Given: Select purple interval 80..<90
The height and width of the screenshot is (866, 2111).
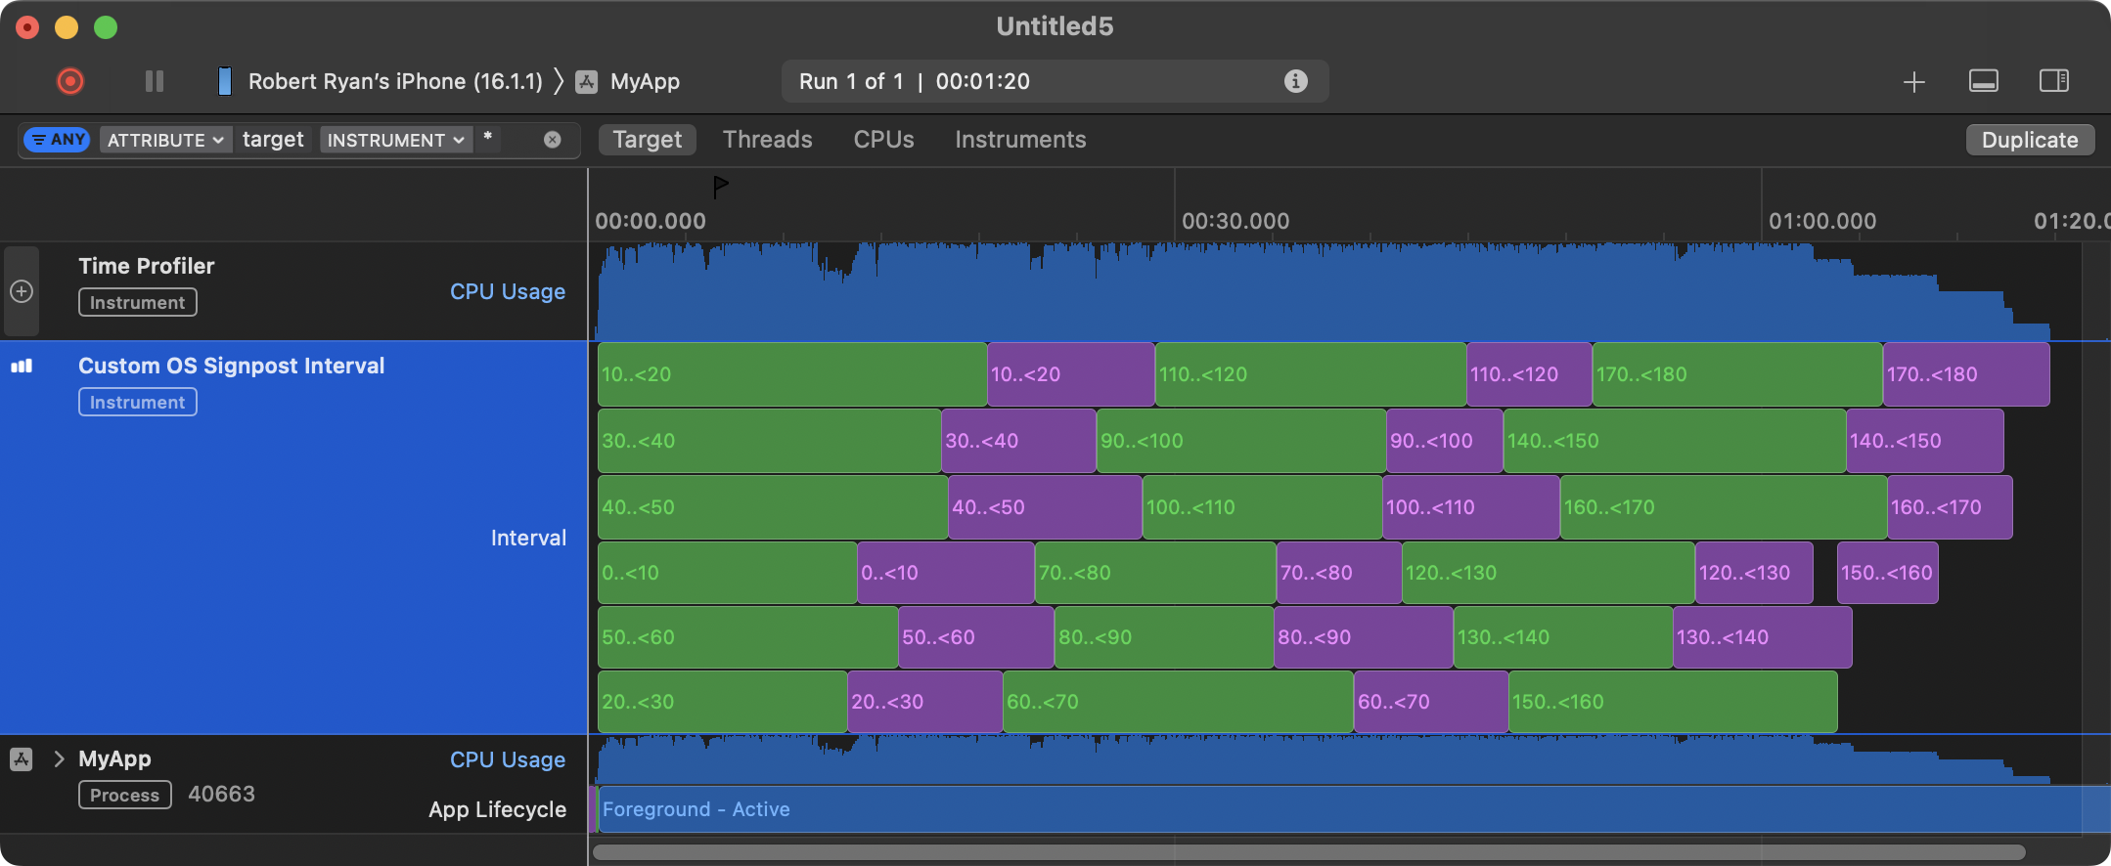Looking at the screenshot, I should 1364,637.
